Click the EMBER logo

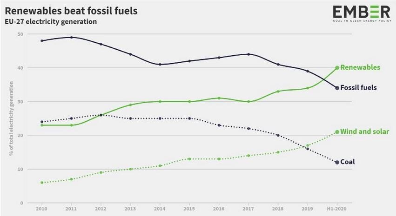(x=362, y=13)
